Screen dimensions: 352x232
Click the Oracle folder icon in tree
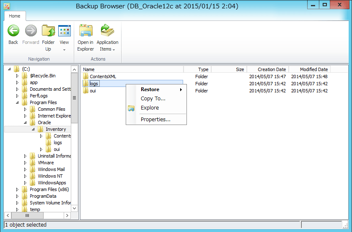point(33,122)
